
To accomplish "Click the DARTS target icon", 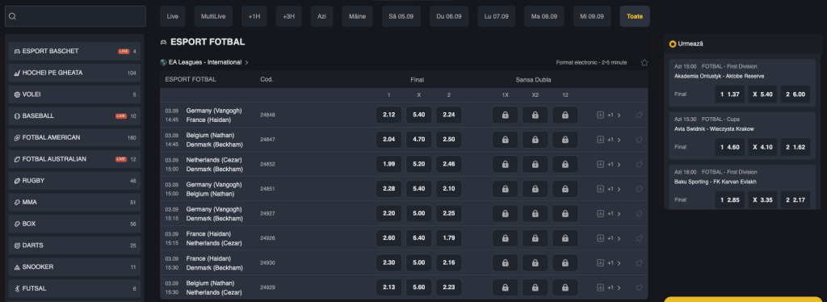I will 18,245.
